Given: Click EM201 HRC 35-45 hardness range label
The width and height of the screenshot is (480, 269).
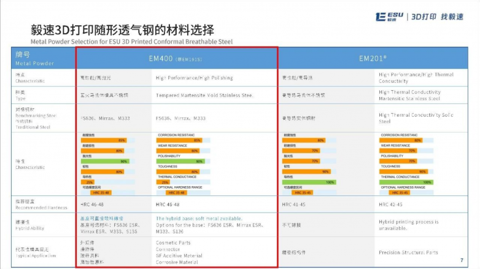Looking at the screenshot, I should pyautogui.click(x=400, y=192).
